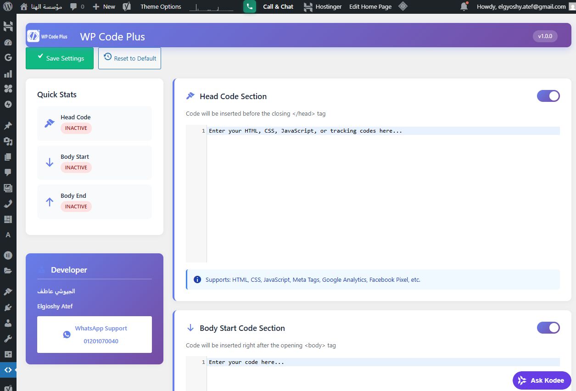Open the Templates folder sidebar icon
The height and width of the screenshot is (391, 576).
(8, 270)
